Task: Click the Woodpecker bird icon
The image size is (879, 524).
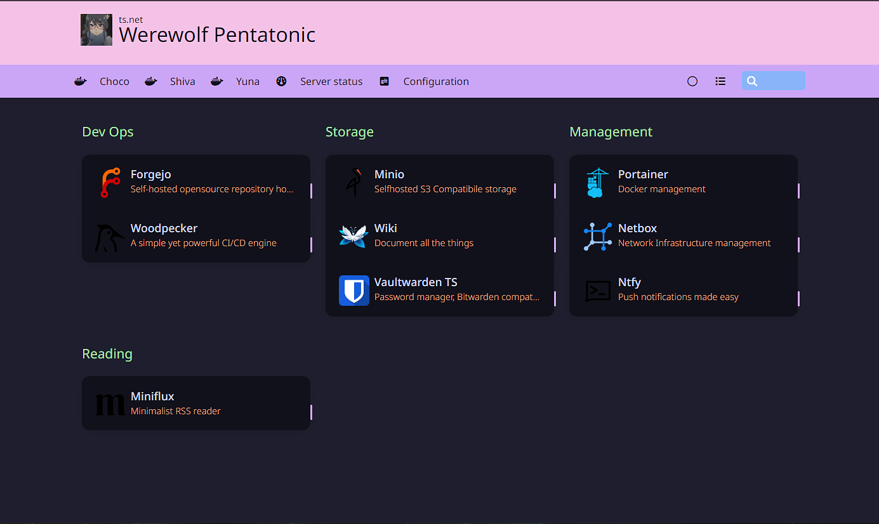Action: (x=110, y=237)
